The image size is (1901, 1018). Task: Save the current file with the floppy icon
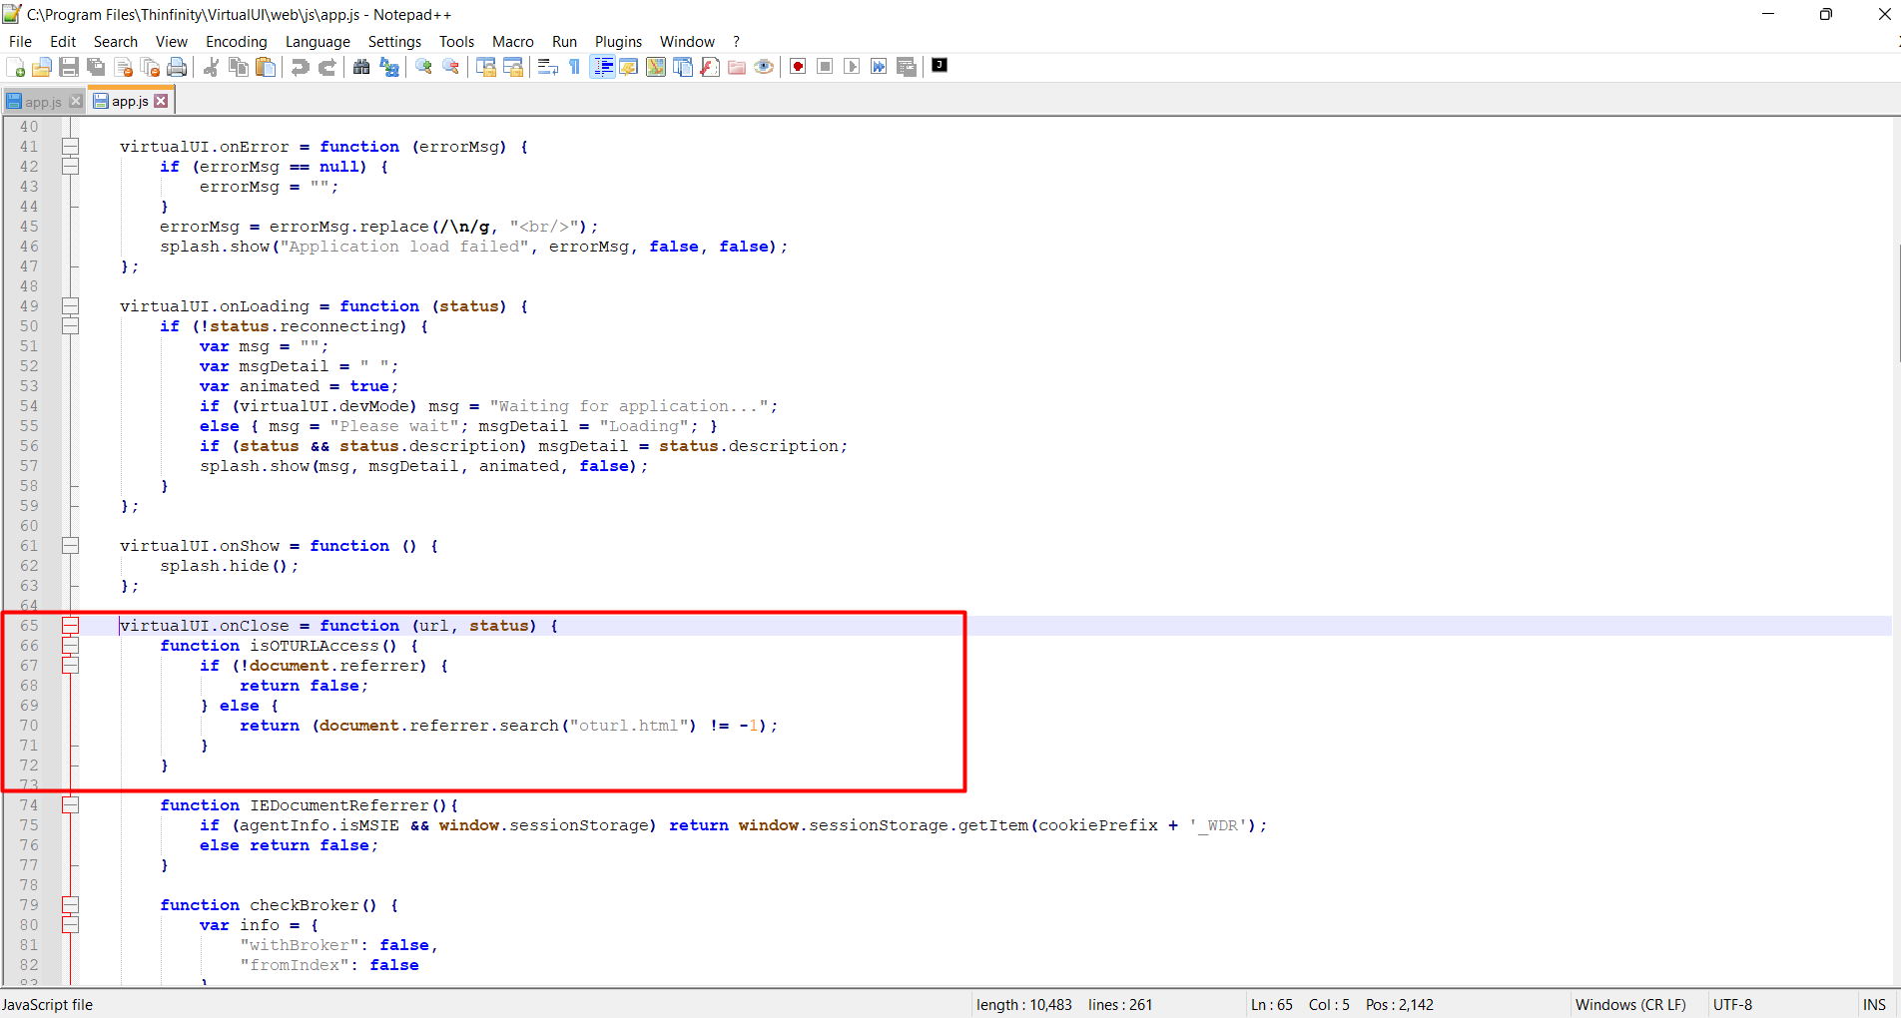pos(69,67)
